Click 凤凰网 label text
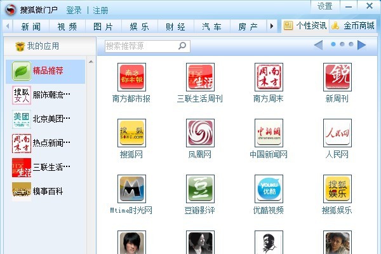 [x=200, y=154]
